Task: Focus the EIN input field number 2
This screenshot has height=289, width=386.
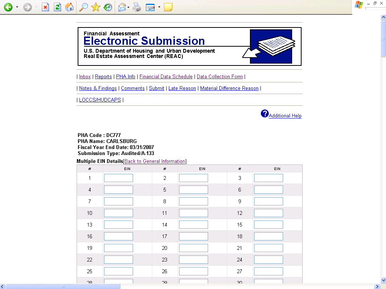Action: [x=193, y=178]
